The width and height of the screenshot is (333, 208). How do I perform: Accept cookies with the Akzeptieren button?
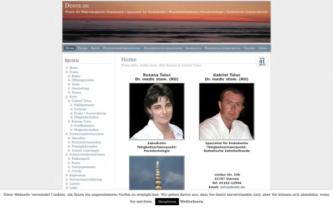coord(167,202)
